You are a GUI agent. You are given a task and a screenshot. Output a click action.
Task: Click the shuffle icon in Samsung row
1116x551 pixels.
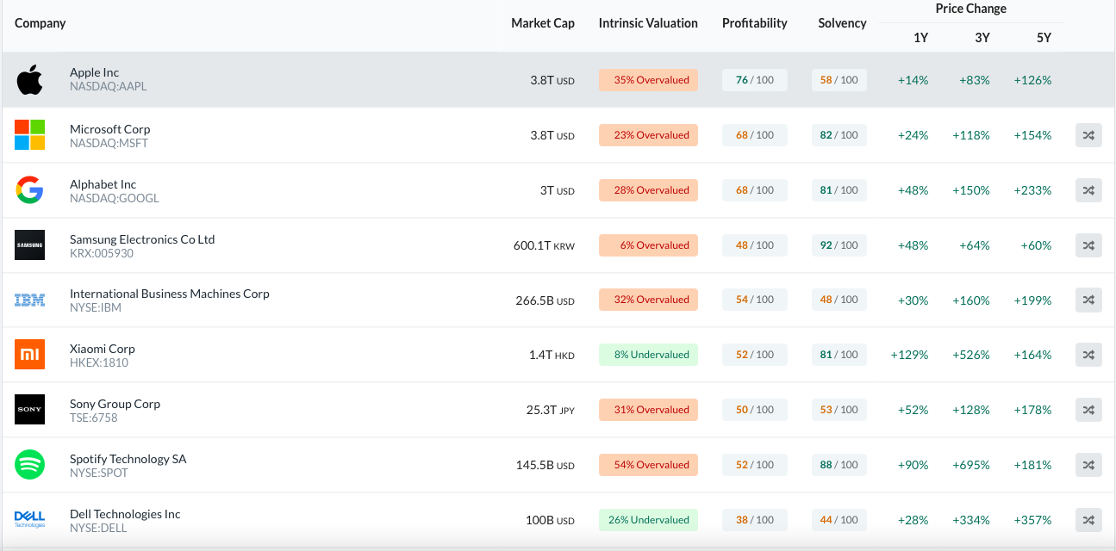click(1088, 245)
